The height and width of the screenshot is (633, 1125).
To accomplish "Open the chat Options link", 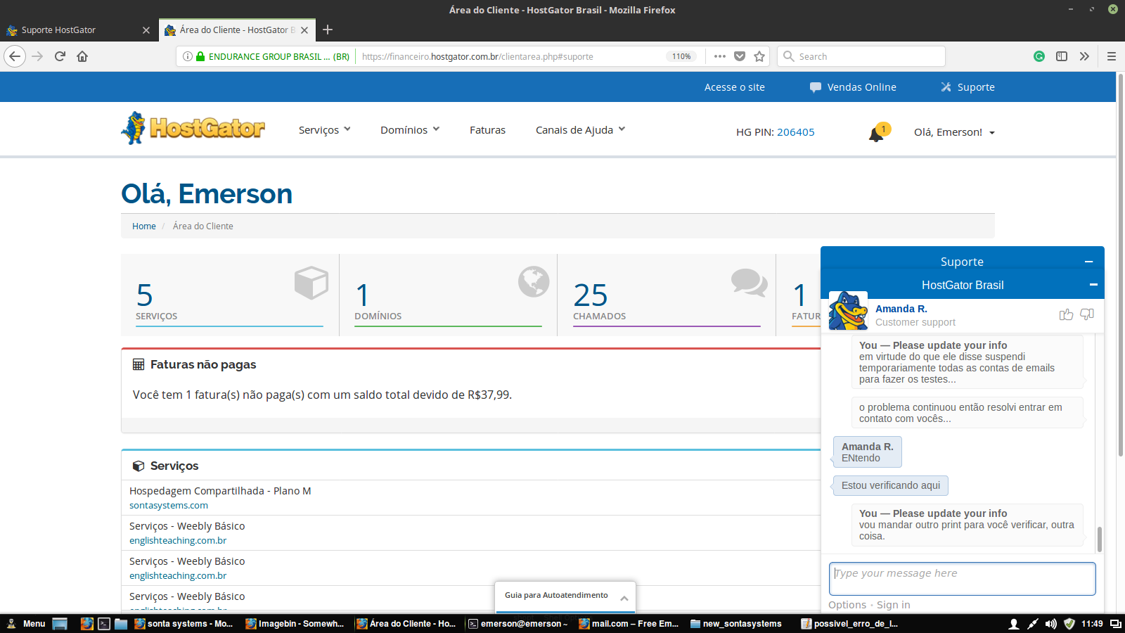I will (847, 605).
